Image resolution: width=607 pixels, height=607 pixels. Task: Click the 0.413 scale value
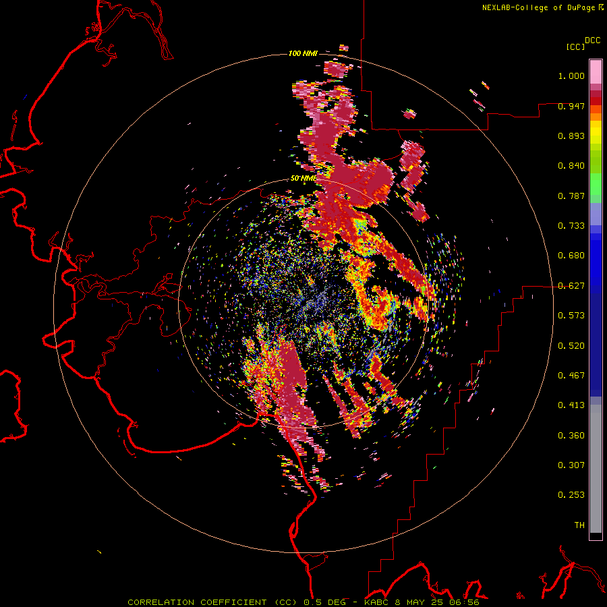[x=571, y=405]
